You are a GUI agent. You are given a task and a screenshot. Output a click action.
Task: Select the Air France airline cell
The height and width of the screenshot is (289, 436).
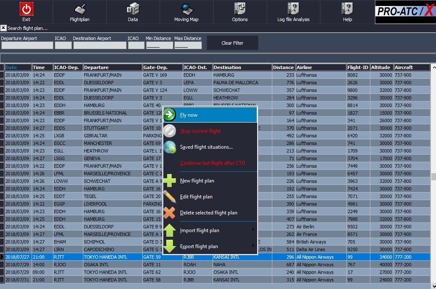[321, 234]
